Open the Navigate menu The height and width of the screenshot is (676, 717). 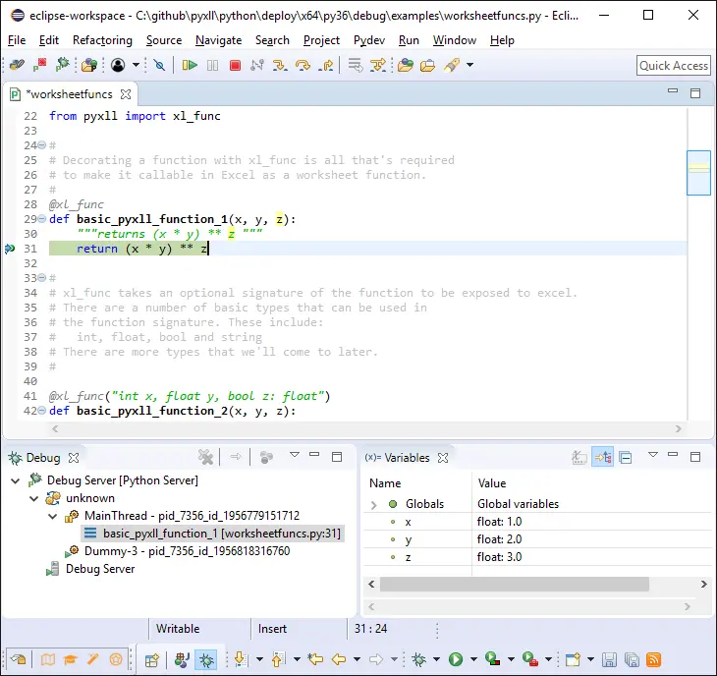coord(219,40)
